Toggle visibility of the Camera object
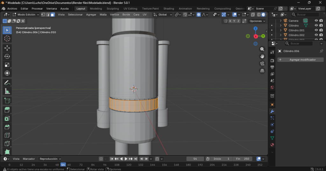Screen dimensions: 326x171 pos(316,21)
